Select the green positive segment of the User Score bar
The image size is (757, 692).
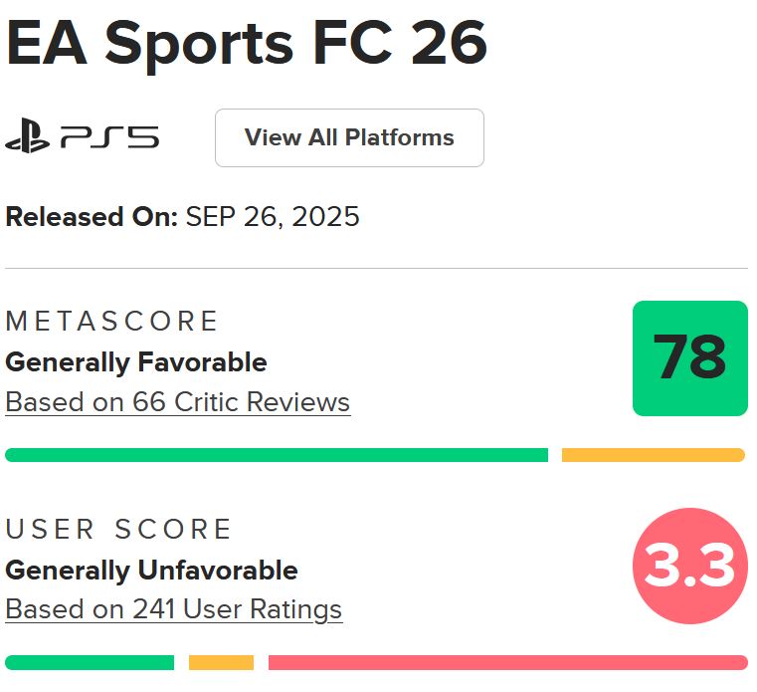tap(90, 662)
